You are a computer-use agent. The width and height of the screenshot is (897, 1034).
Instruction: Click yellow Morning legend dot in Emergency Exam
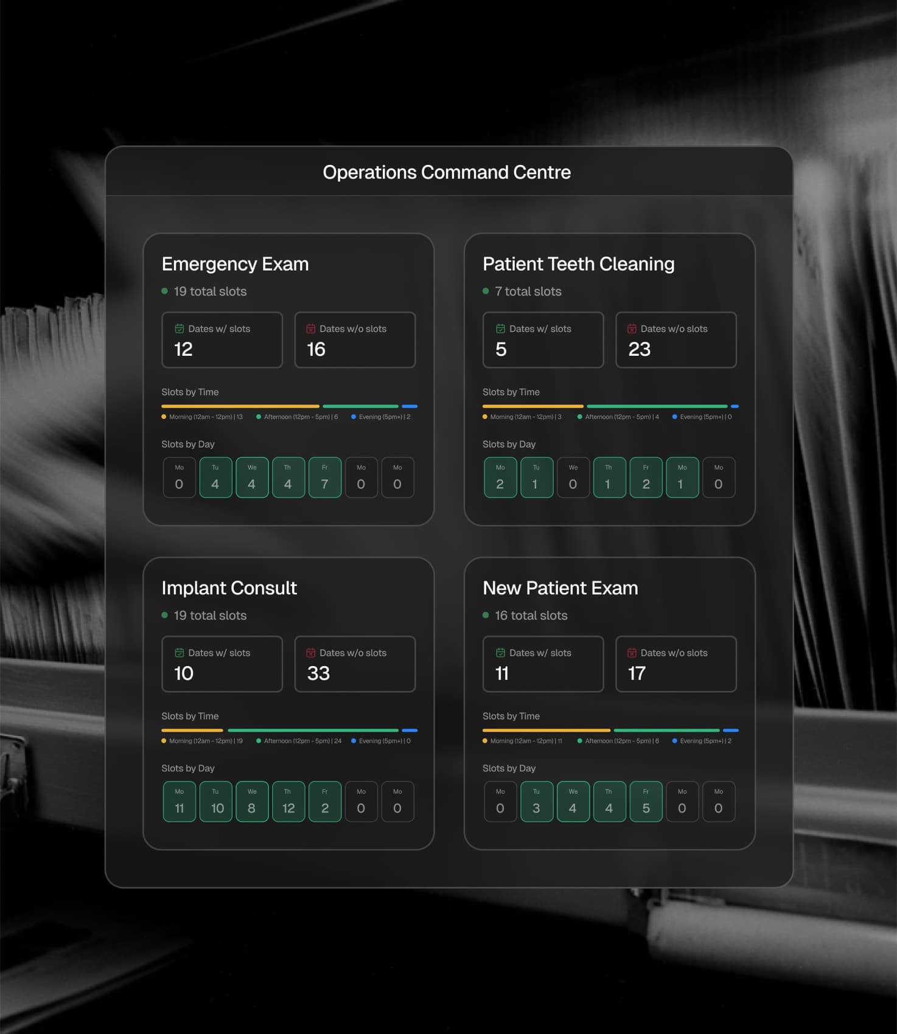164,417
